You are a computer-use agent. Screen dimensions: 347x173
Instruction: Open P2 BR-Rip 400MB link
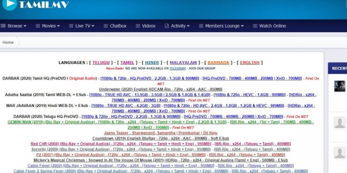tap(247, 155)
